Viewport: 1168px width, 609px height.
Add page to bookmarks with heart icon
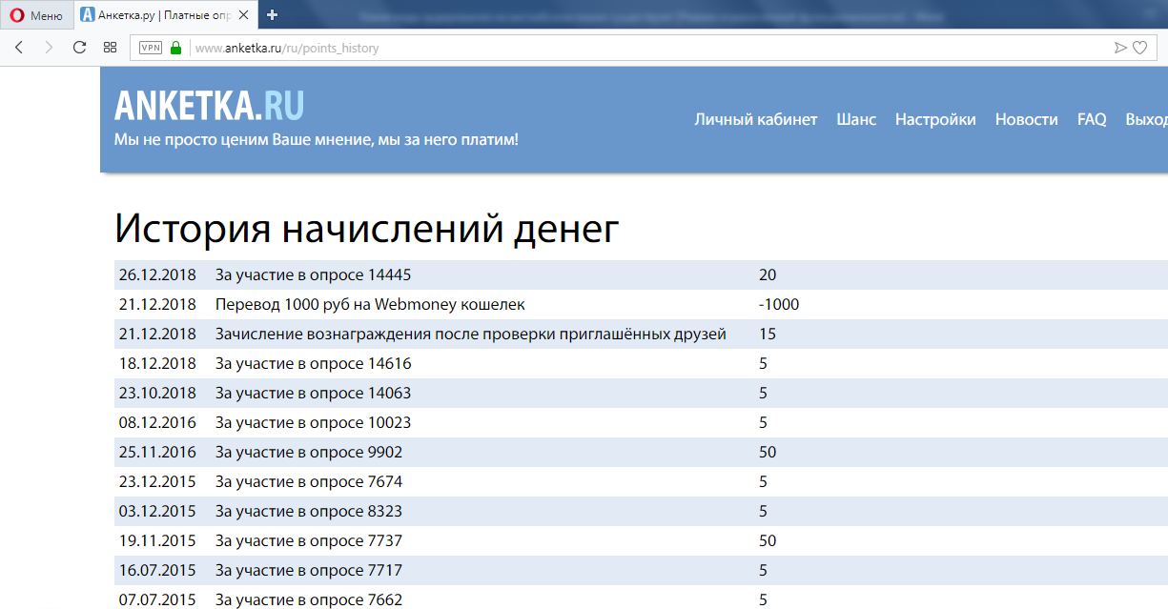pyautogui.click(x=1139, y=48)
